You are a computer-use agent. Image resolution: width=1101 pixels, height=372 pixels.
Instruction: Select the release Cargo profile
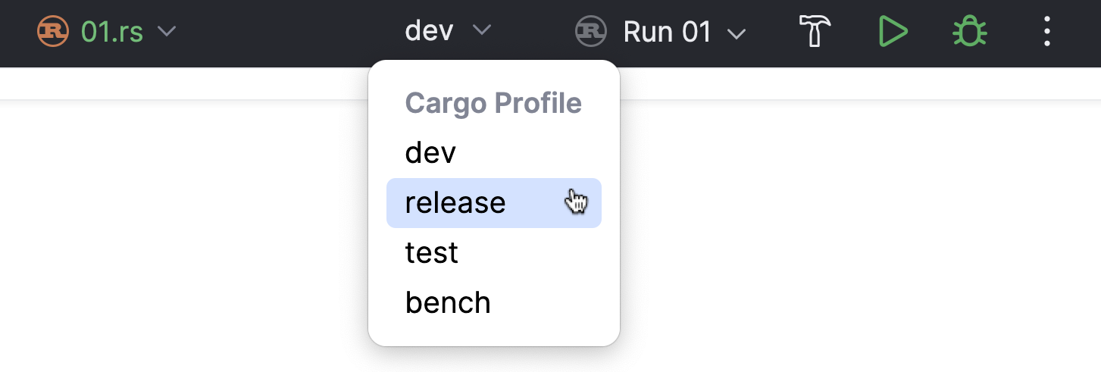494,203
